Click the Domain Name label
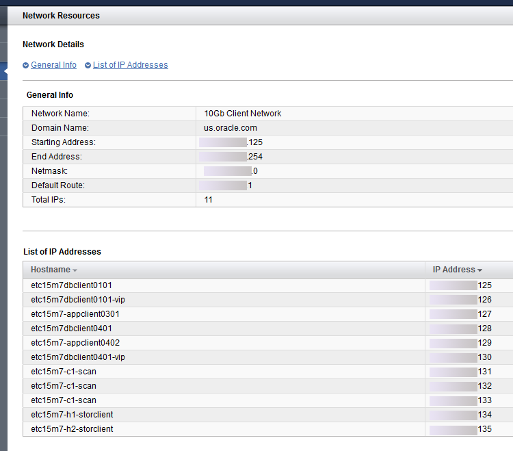This screenshot has width=513, height=451. pyautogui.click(x=60, y=128)
